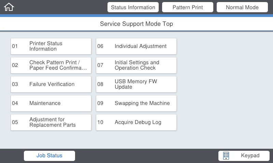
Task: Open Status Information
Action: pyautogui.click(x=133, y=7)
